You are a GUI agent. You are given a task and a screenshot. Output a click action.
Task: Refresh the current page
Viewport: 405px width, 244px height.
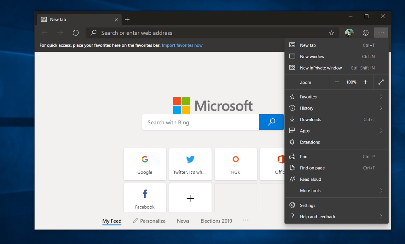click(x=76, y=32)
